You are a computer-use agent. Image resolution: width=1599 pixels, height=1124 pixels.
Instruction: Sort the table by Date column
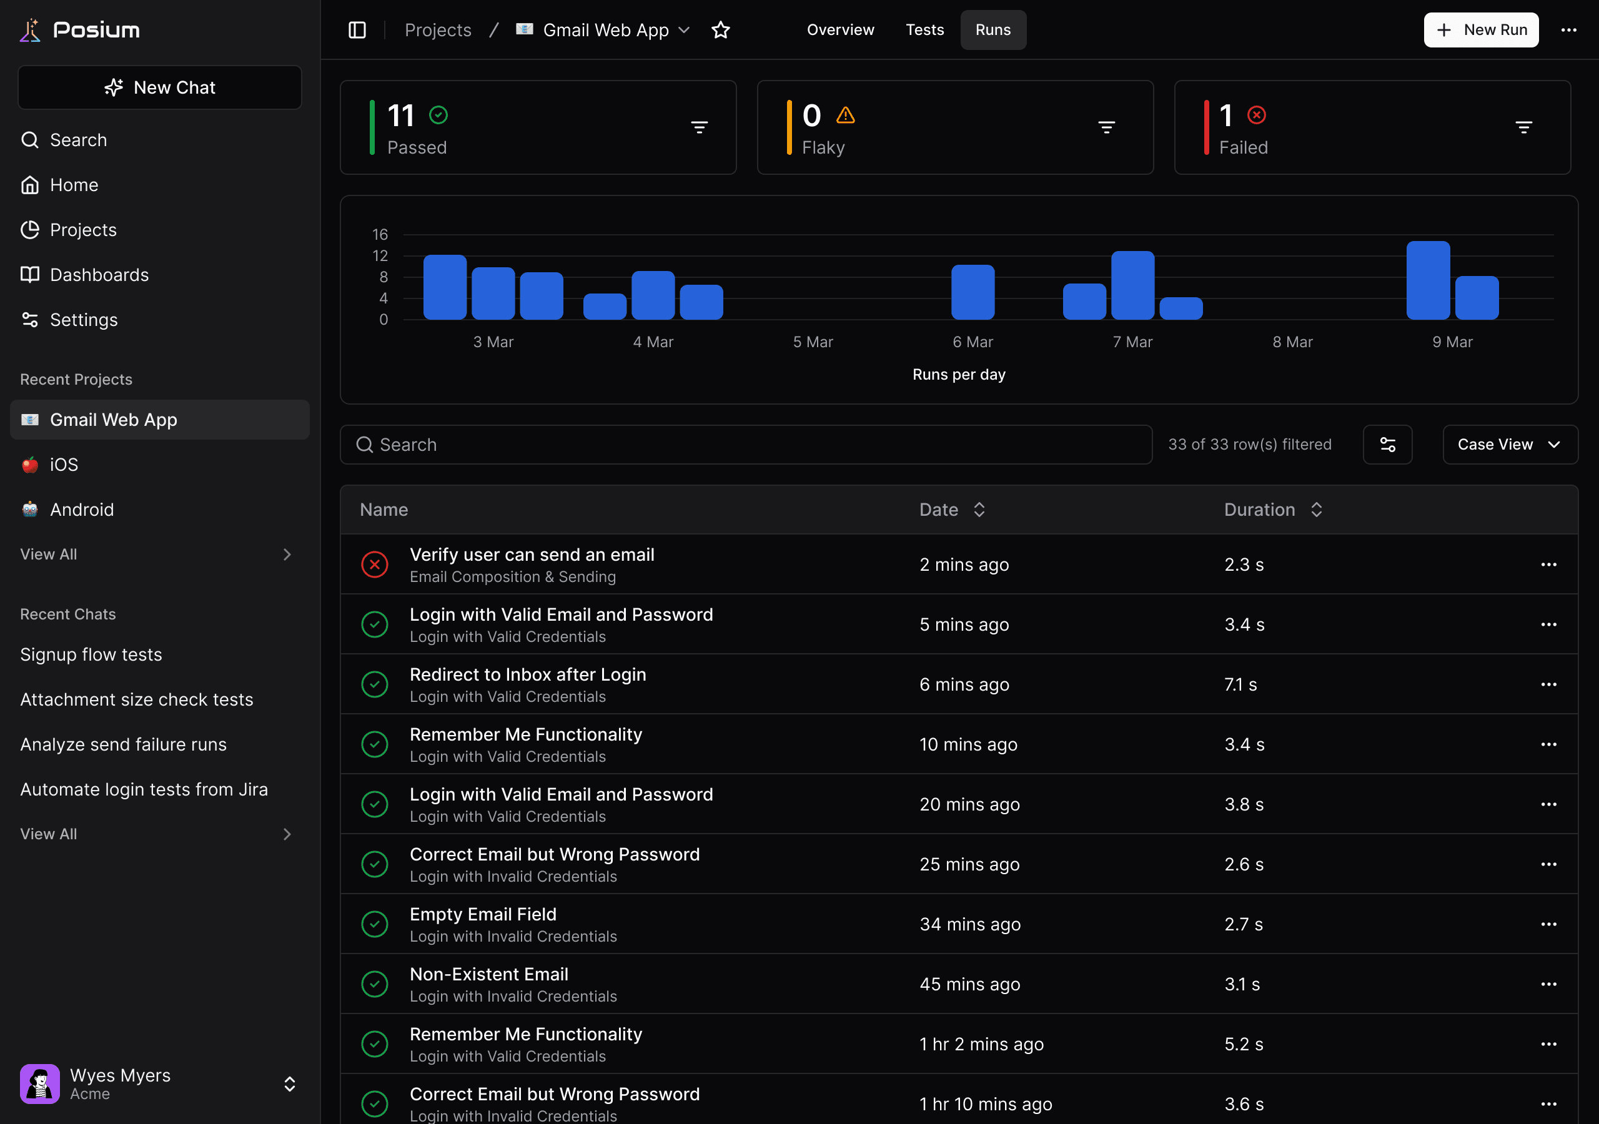951,510
